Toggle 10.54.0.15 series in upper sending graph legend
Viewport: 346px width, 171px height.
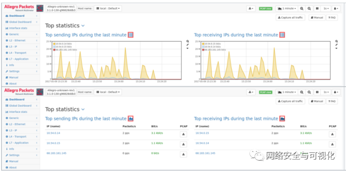tap(62, 47)
